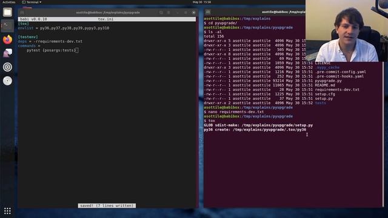The height and width of the screenshot is (218, 388).
Task: Click the disc icon in the dock
Action: click(x=7, y=81)
